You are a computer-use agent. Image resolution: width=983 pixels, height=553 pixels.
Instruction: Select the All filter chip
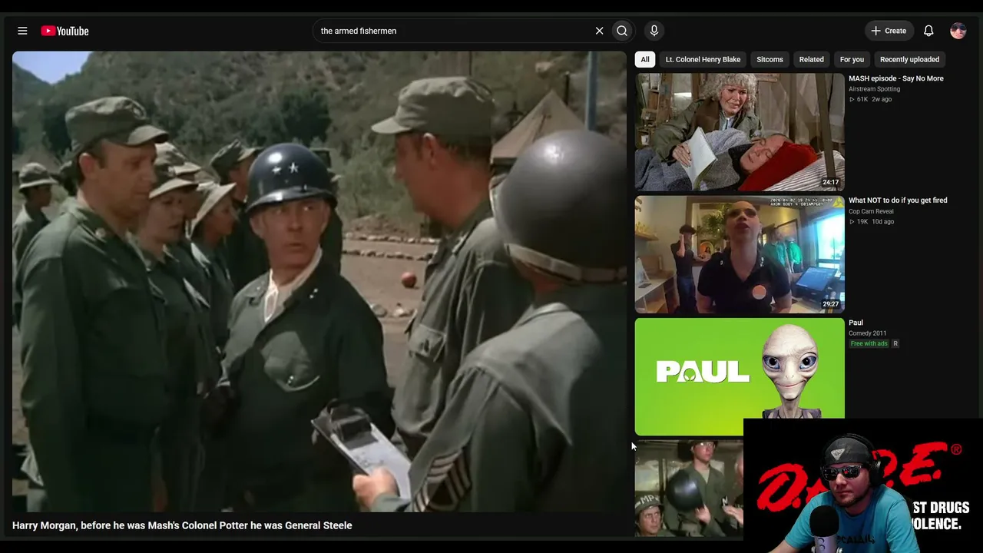pos(645,59)
